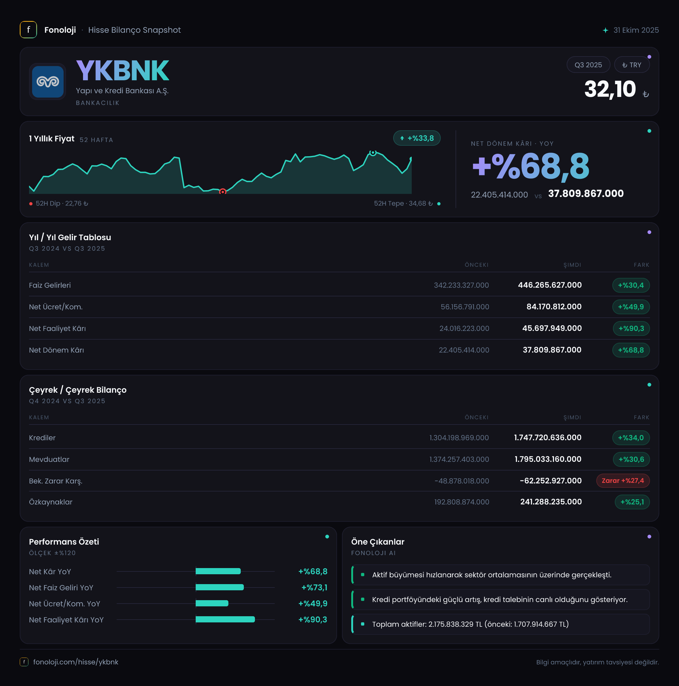Click the large +%68,8 net profit figure
The image size is (679, 686).
(531, 166)
